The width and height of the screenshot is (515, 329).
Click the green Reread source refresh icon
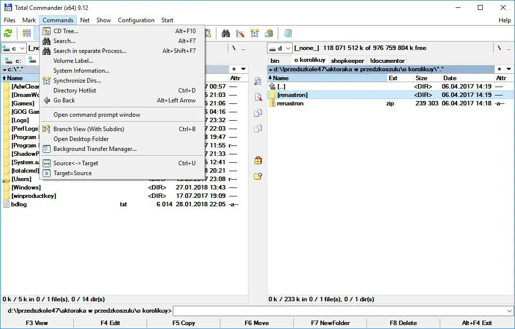pos(8,33)
